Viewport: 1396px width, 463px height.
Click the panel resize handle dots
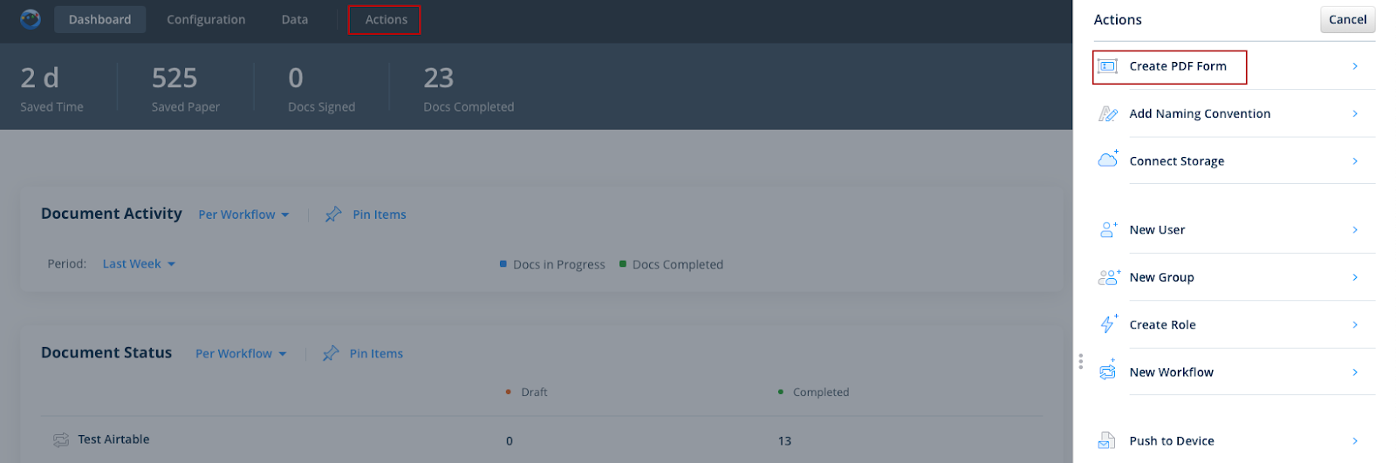[1080, 361]
